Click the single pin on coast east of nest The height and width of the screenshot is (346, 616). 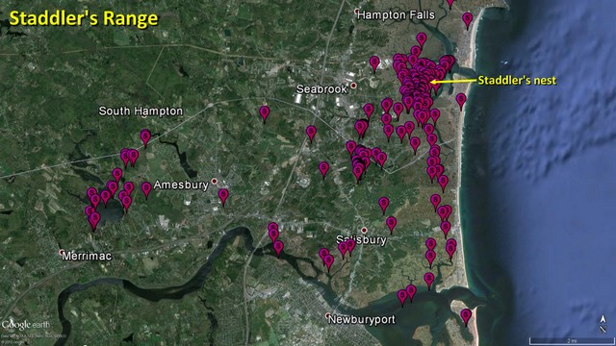[461, 102]
